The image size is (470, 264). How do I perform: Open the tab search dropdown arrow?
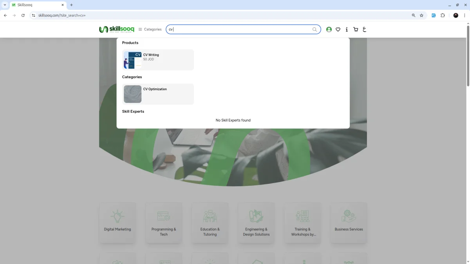pos(5,5)
